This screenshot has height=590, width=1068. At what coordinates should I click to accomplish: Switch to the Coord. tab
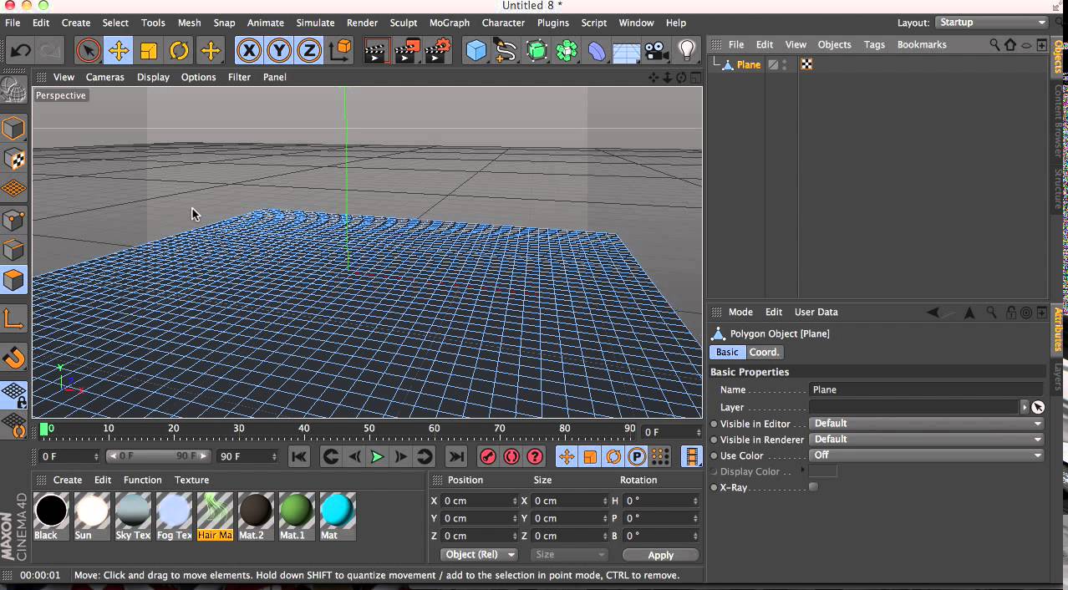tap(764, 352)
